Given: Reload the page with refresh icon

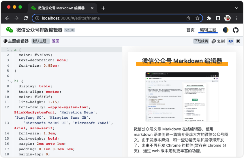Looking at the screenshot, I should pos(26,18).
